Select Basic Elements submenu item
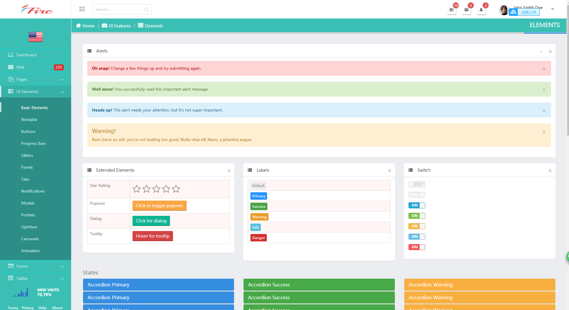 (x=35, y=108)
